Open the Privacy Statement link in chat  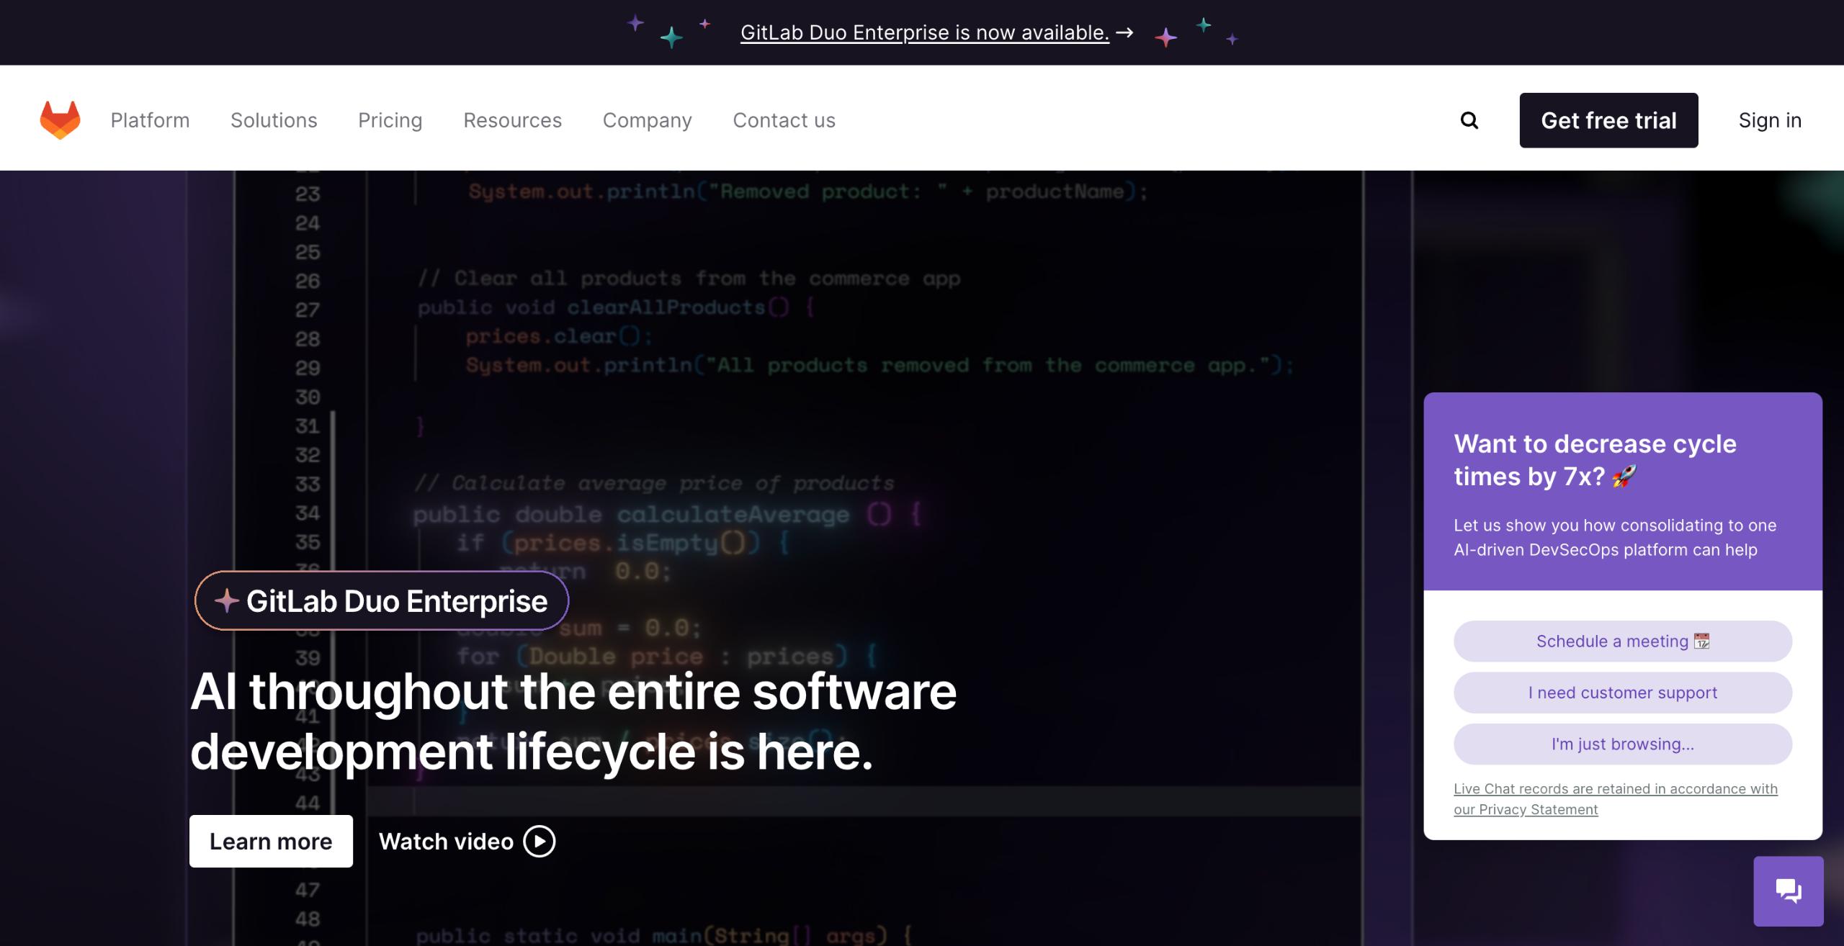(x=1537, y=809)
